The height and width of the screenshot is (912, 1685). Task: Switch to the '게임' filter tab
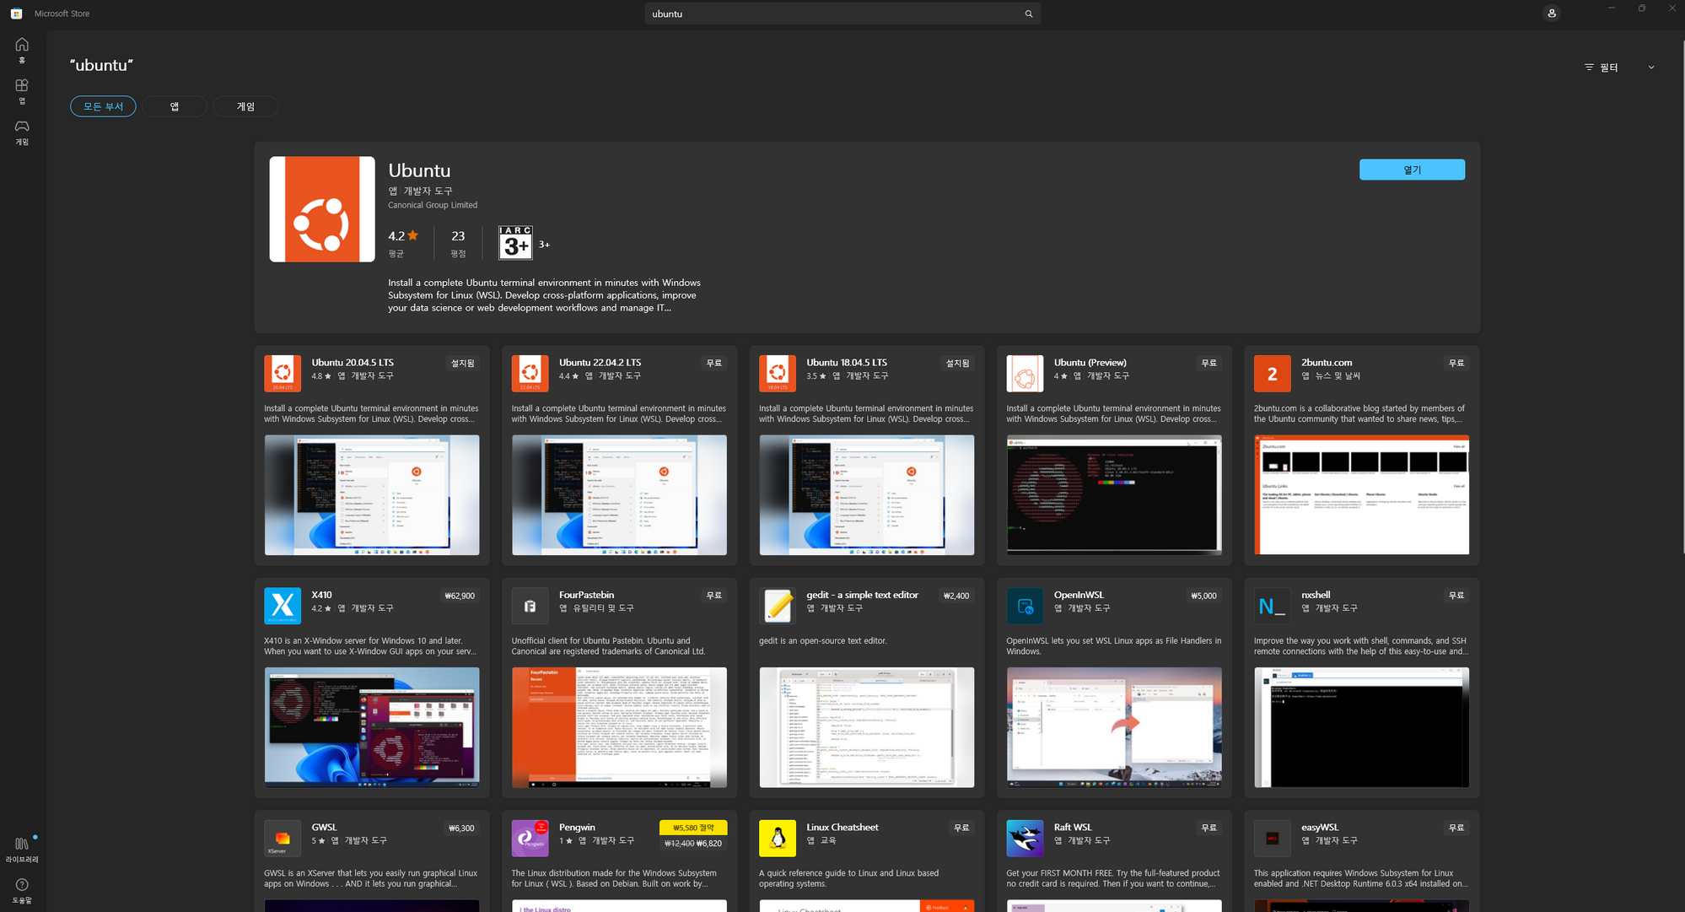[245, 106]
